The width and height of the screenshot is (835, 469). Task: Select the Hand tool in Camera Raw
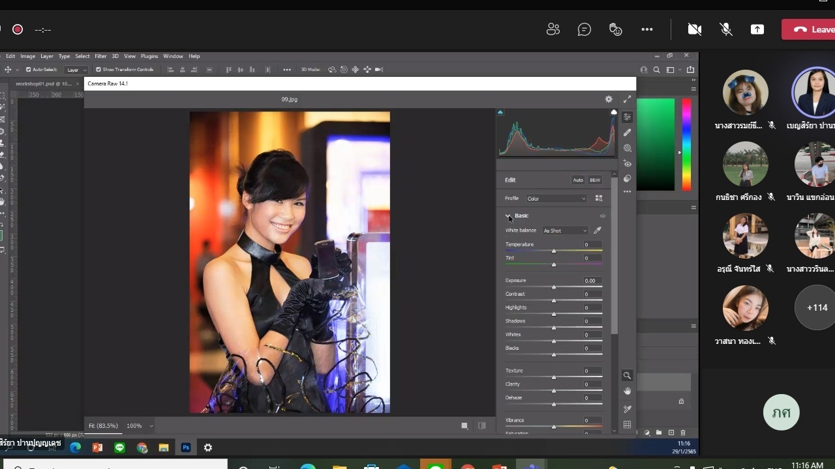pyautogui.click(x=627, y=391)
